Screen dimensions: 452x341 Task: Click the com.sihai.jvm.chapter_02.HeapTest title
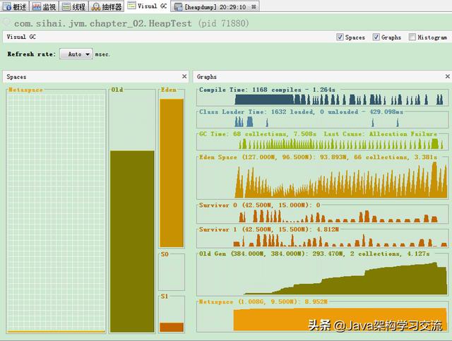(103, 23)
